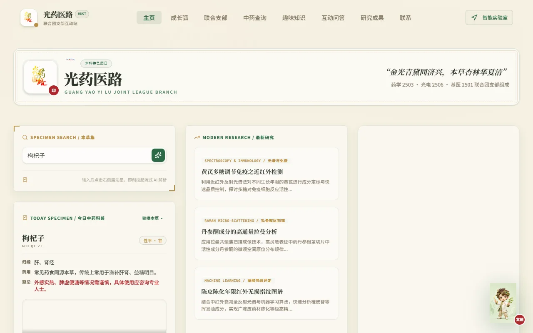Viewport: 533px width, 333px height.
Task: Click the red 印 seal badge
Action: 54,90
